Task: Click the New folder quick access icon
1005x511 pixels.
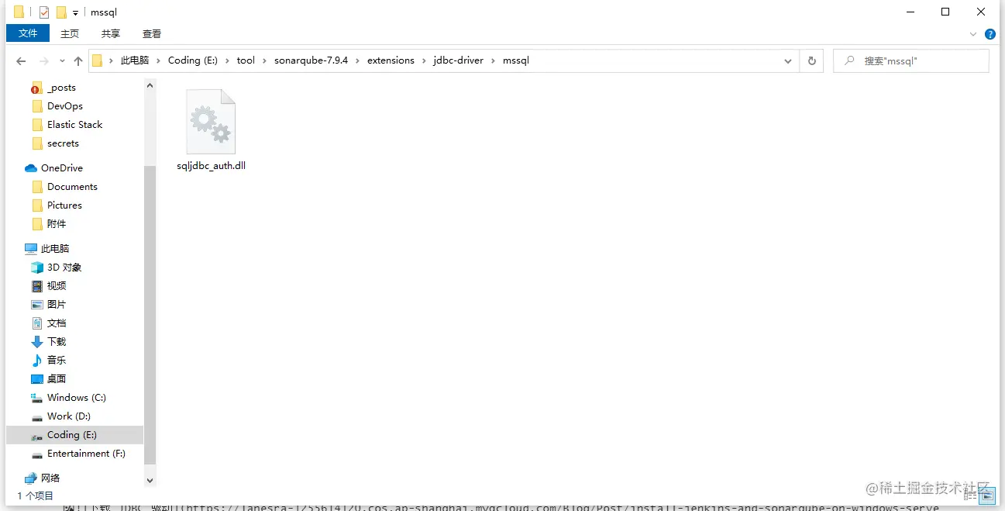Action: 61,12
